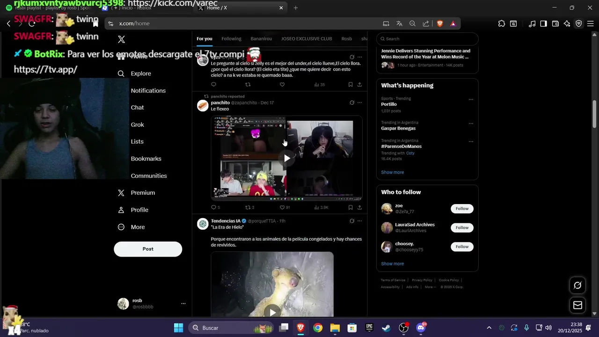Click the zoom magnifier icon in address bar
This screenshot has height=337, width=599.
[x=412, y=23]
